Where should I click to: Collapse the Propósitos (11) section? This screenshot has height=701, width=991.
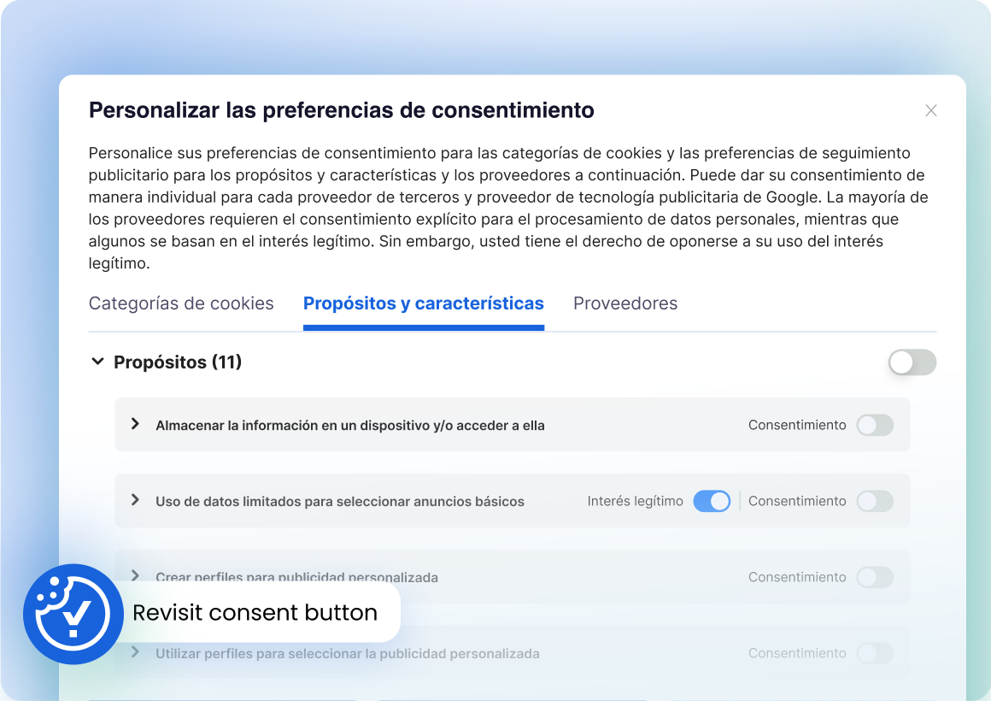coord(97,362)
